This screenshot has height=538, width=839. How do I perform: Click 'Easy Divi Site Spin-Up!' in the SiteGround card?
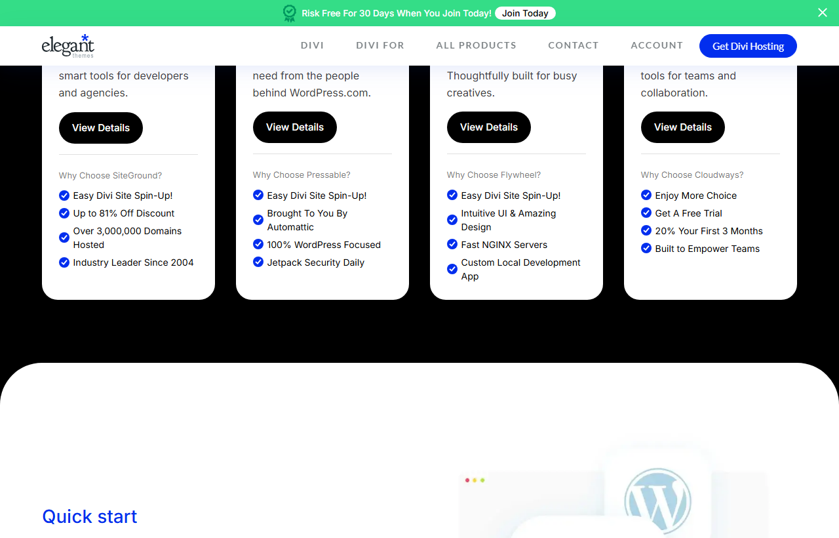(x=123, y=196)
